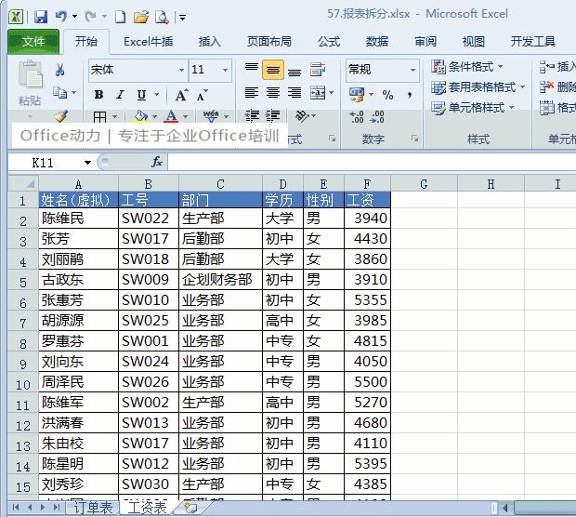576x517 pixels.
Task: Toggle Italic formatting
Action: click(x=120, y=95)
